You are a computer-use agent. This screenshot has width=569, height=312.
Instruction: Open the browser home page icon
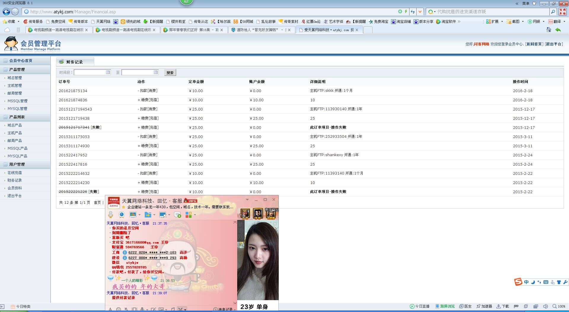click(549, 30)
